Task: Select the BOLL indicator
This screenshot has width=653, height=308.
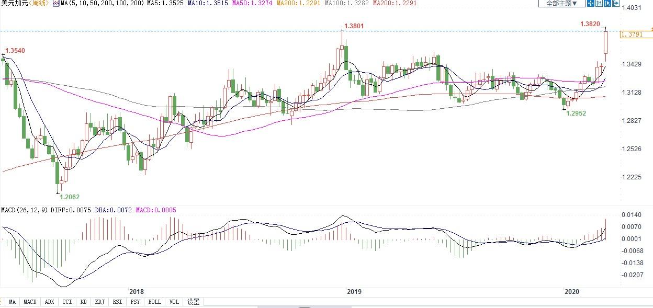Action: pyautogui.click(x=154, y=302)
